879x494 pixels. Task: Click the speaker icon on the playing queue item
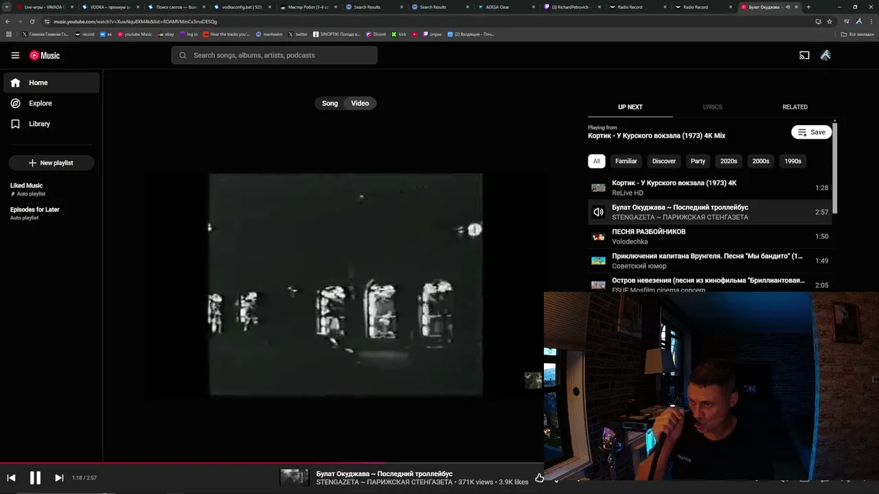(598, 212)
